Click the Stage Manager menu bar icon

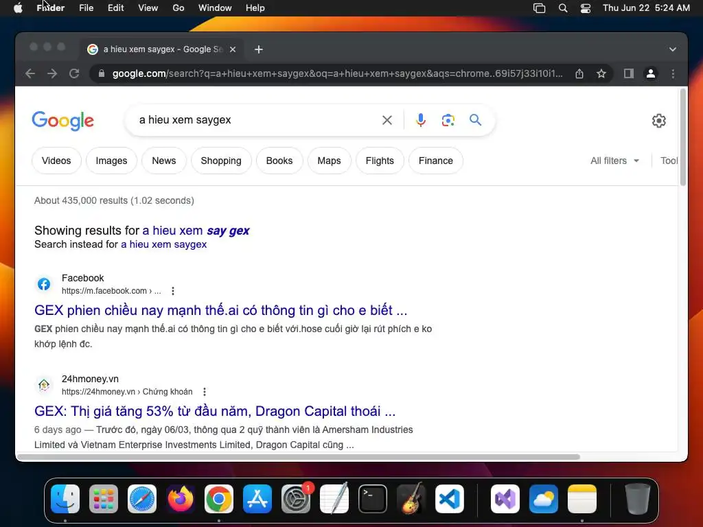540,8
